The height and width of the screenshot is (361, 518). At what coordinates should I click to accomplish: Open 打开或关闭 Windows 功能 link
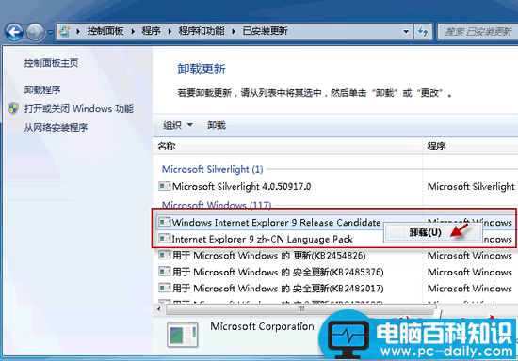pos(78,108)
